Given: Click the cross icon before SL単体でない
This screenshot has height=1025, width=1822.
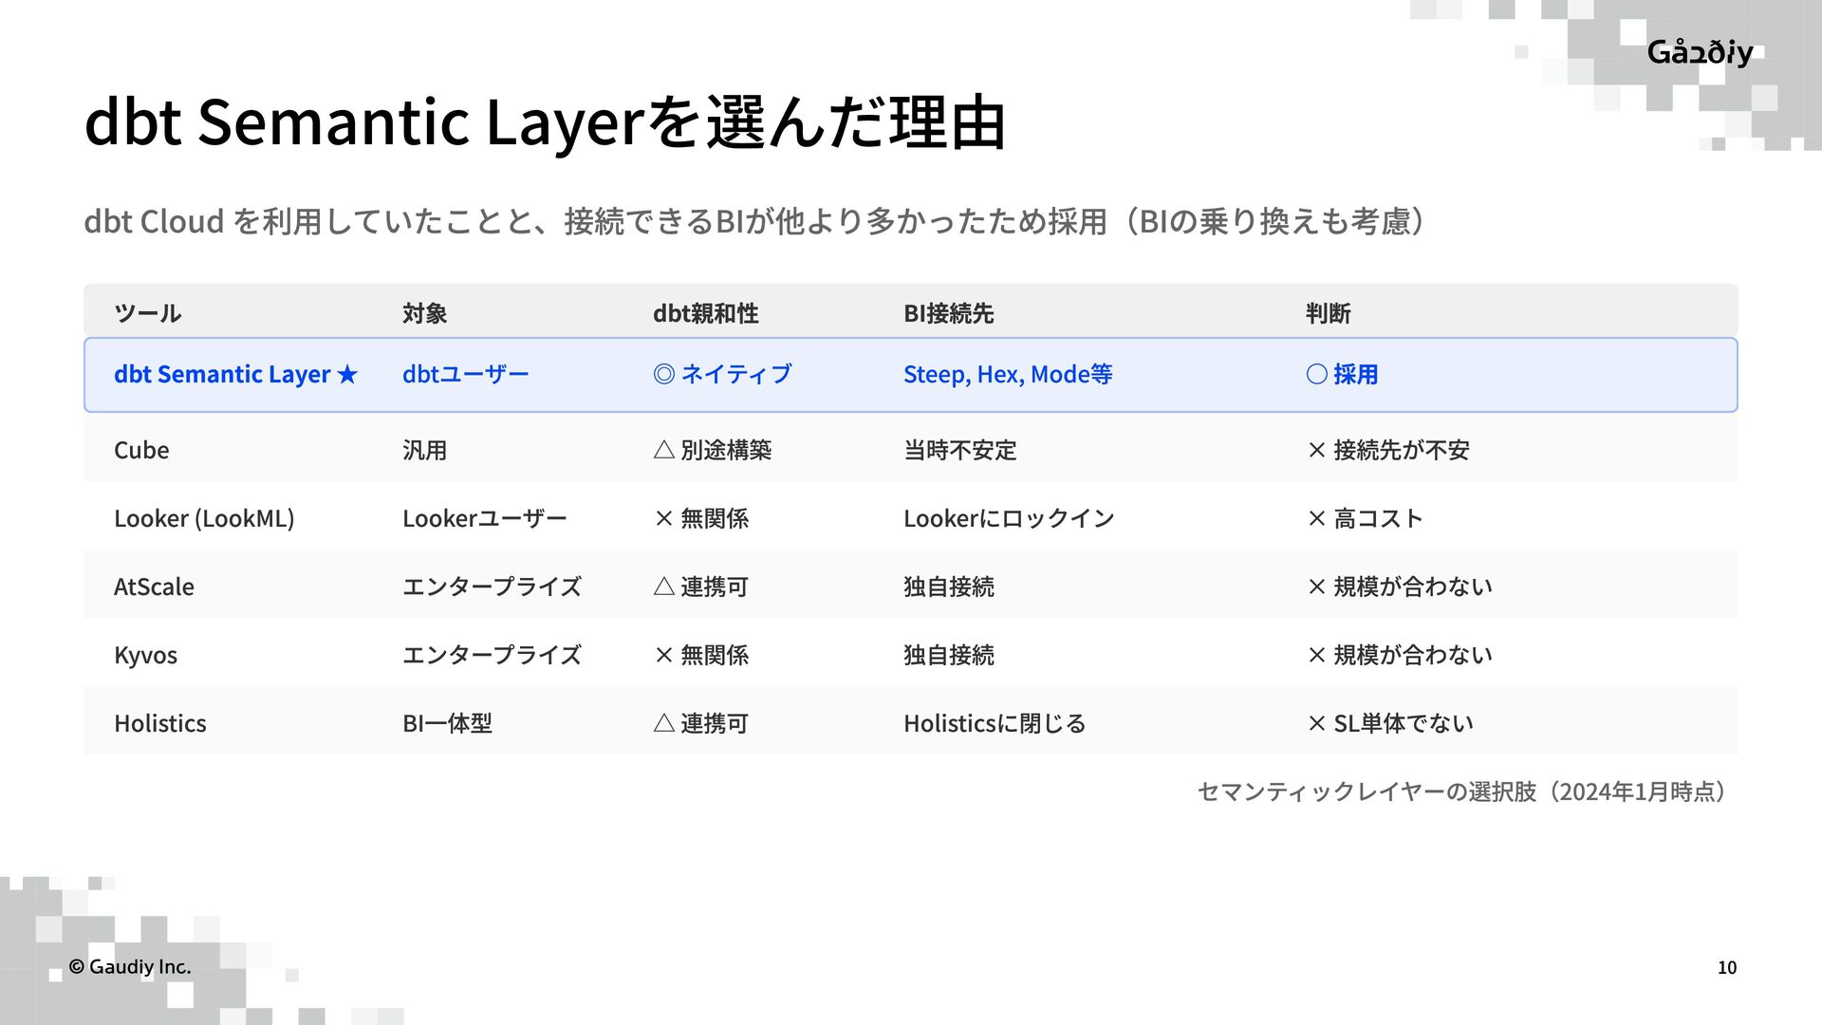Looking at the screenshot, I should (x=1316, y=724).
